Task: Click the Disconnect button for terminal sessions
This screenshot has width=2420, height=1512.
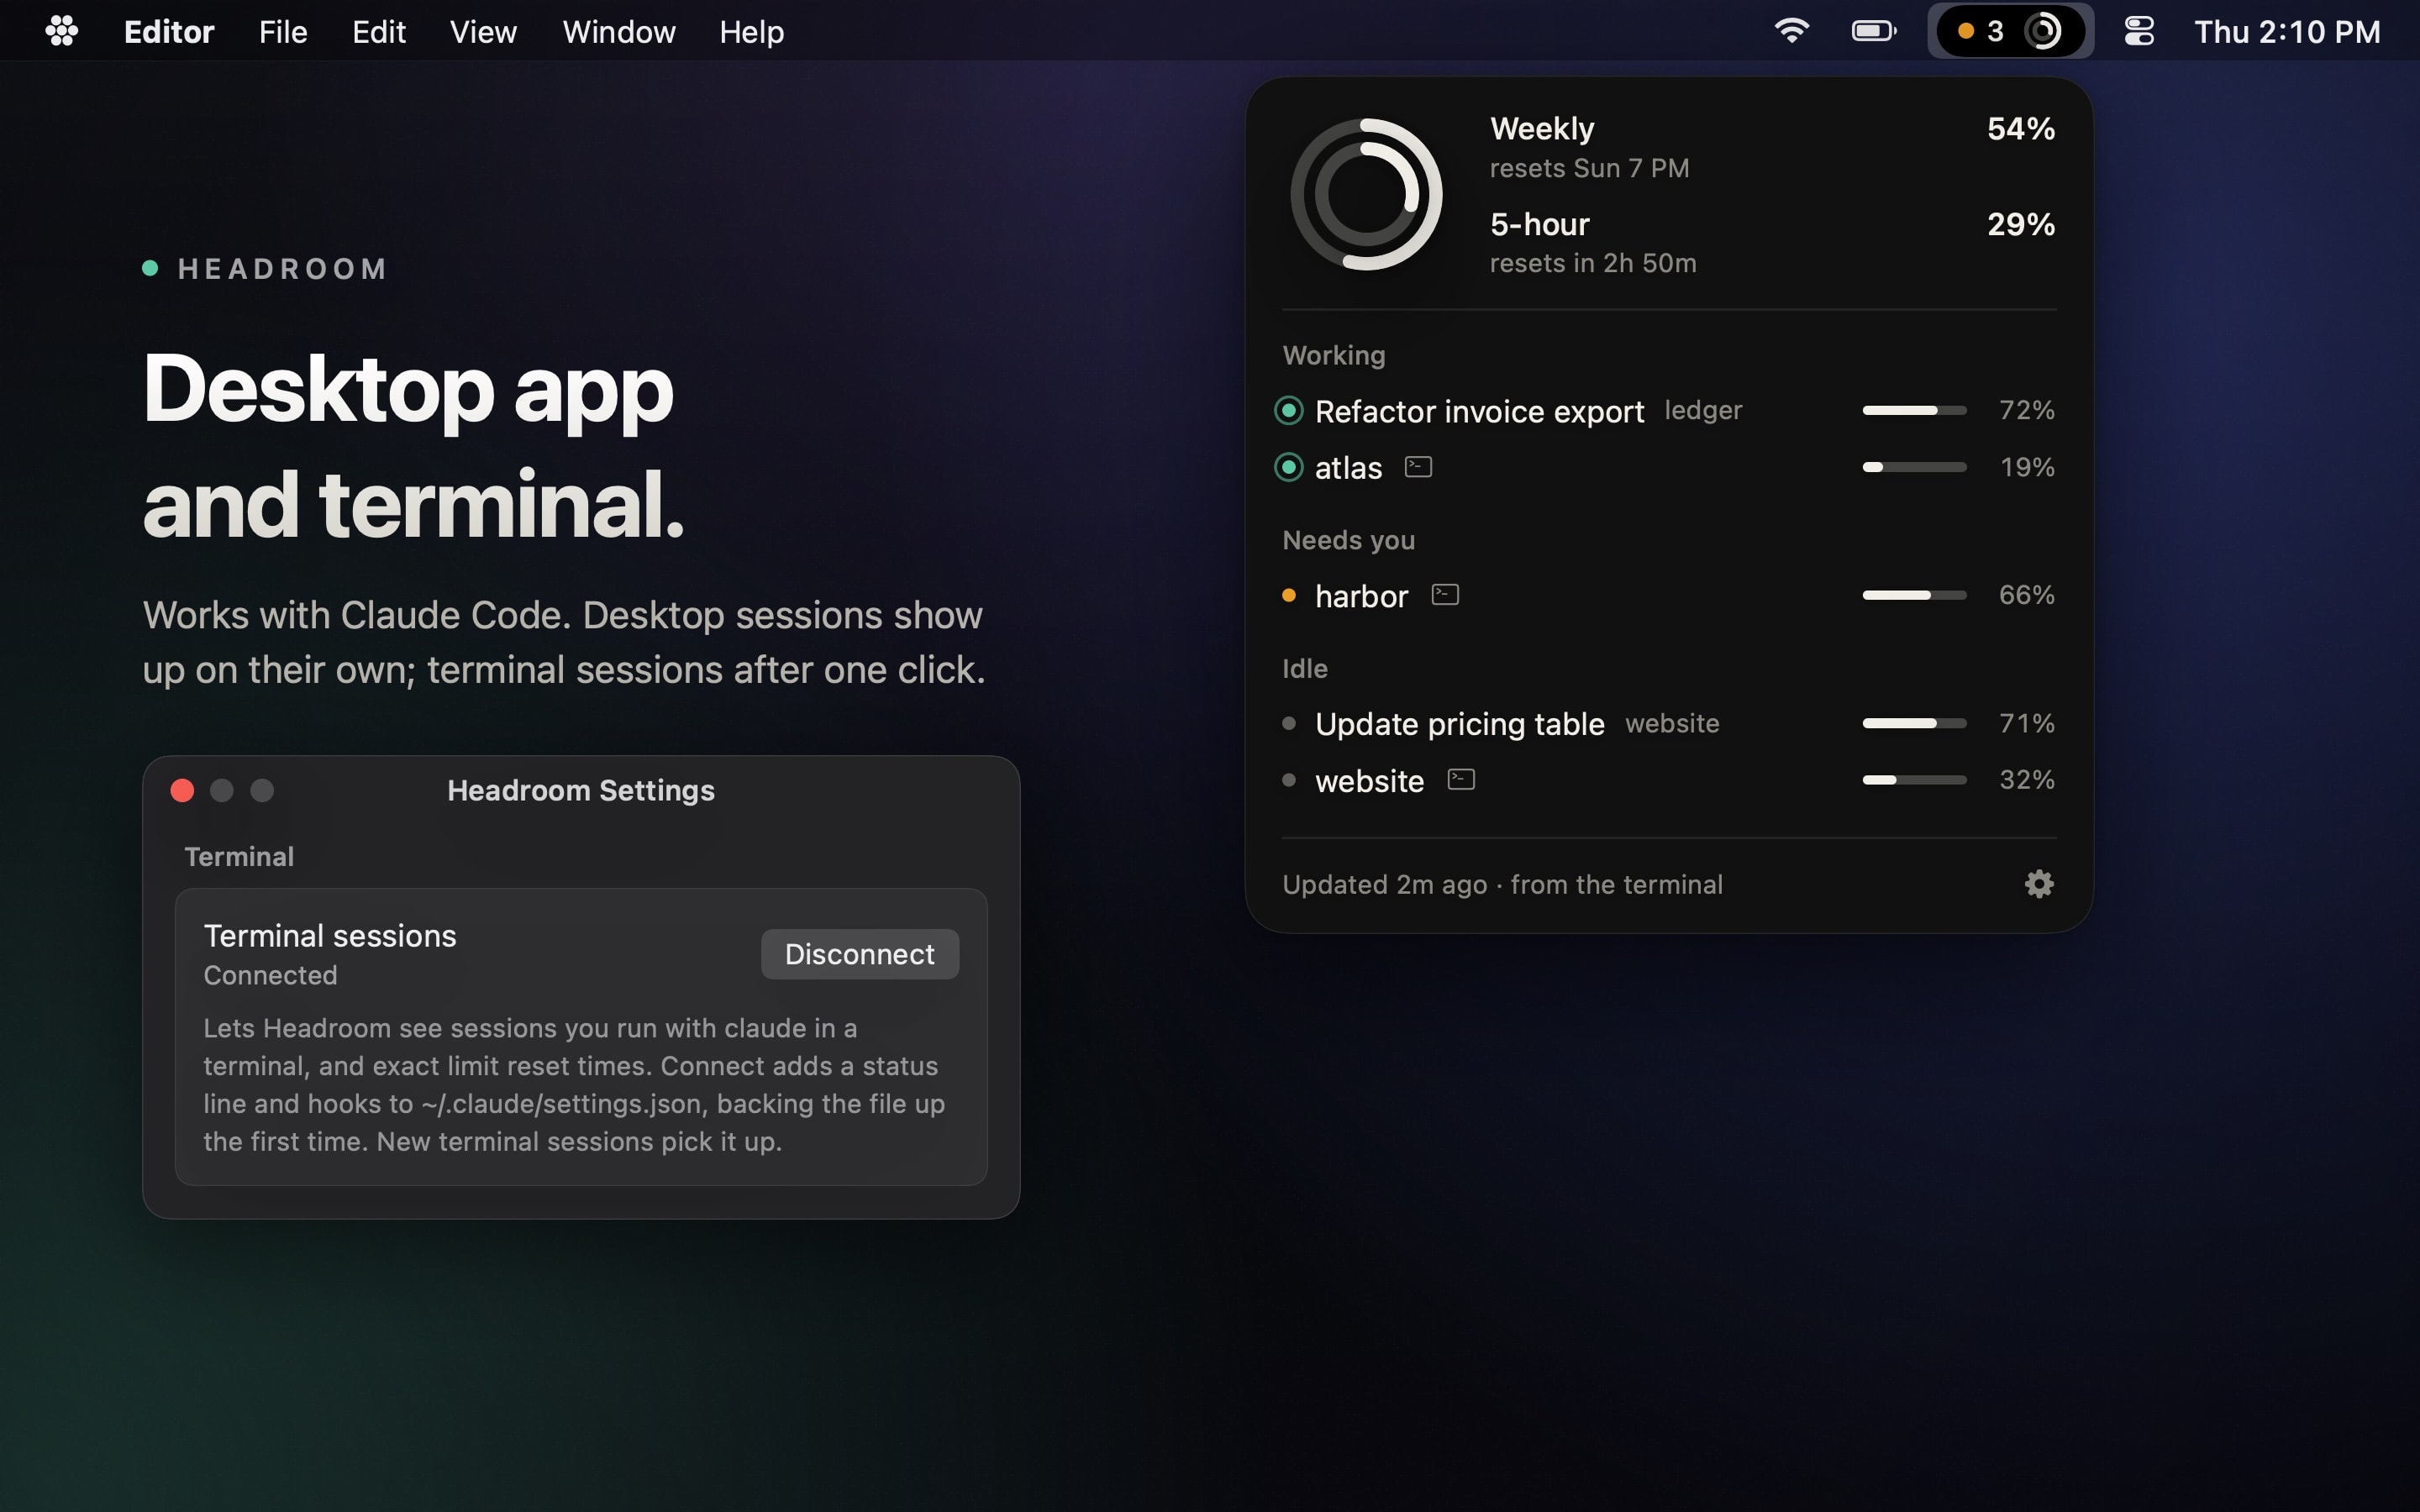Action: pyautogui.click(x=860, y=954)
